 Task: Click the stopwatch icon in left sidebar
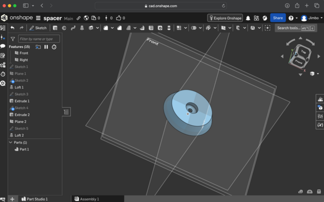coord(3,74)
